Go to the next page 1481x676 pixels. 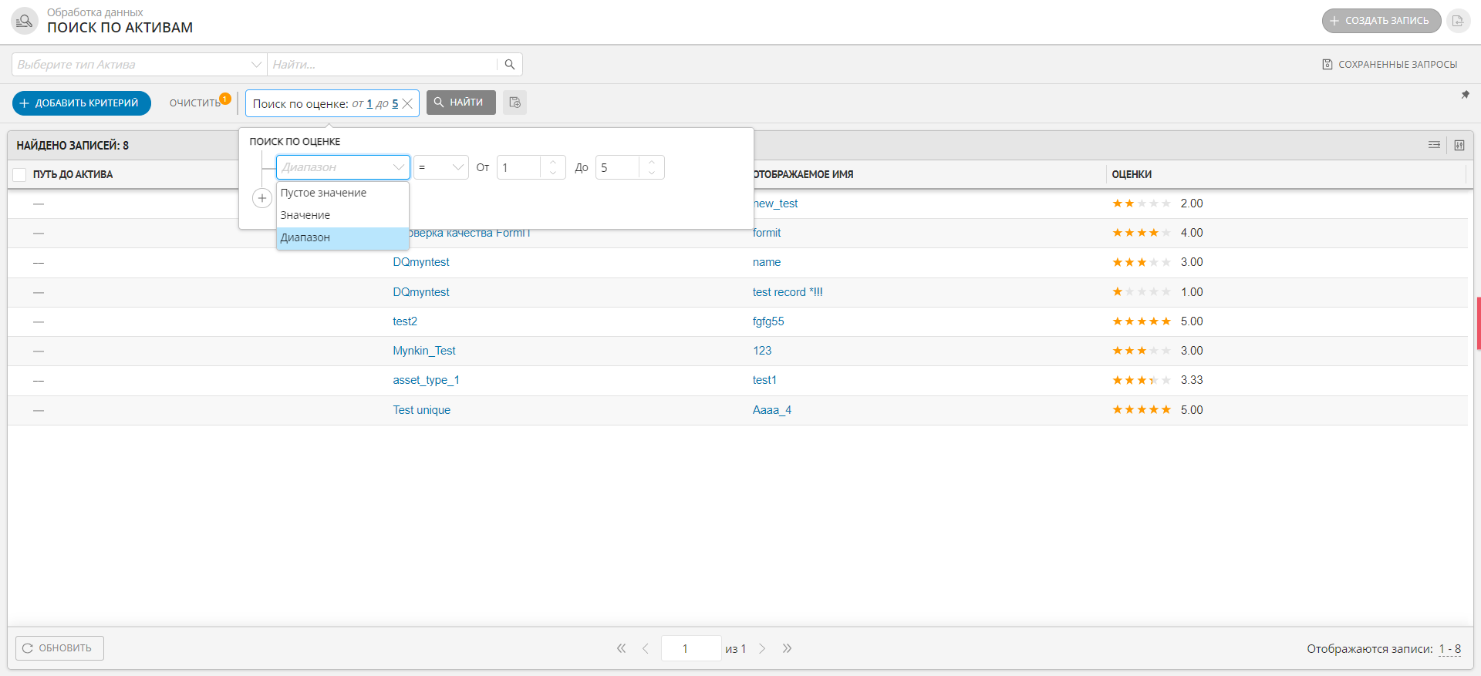(x=762, y=648)
